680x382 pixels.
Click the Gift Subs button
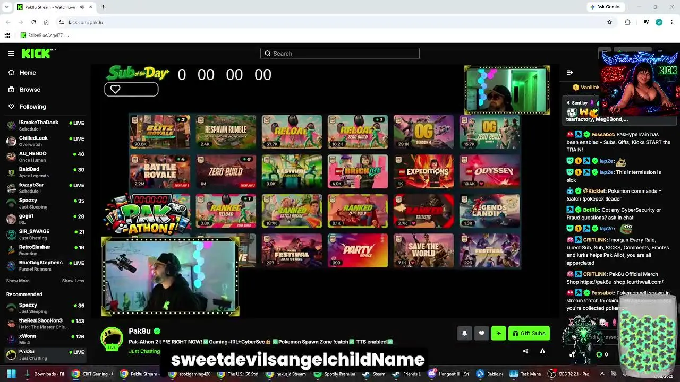tap(529, 333)
